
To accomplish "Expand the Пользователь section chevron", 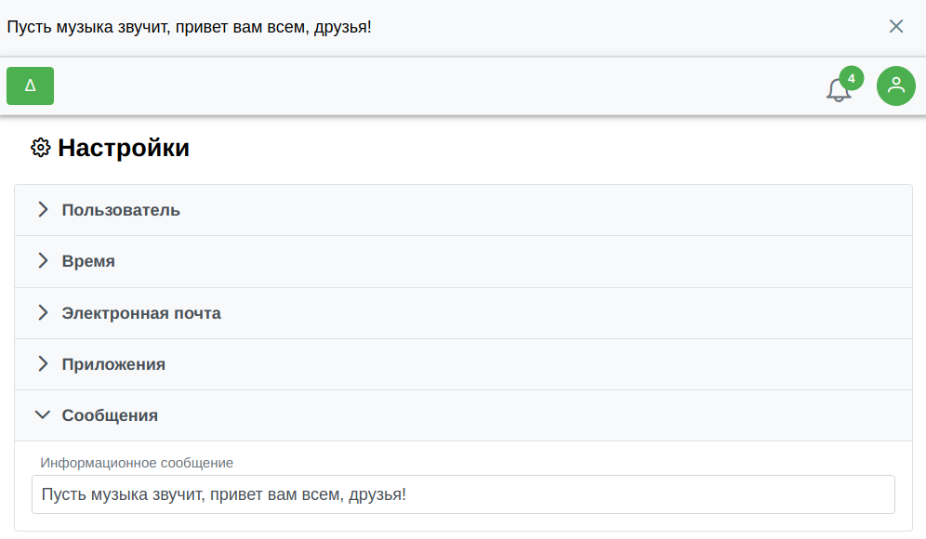I will (x=43, y=210).
